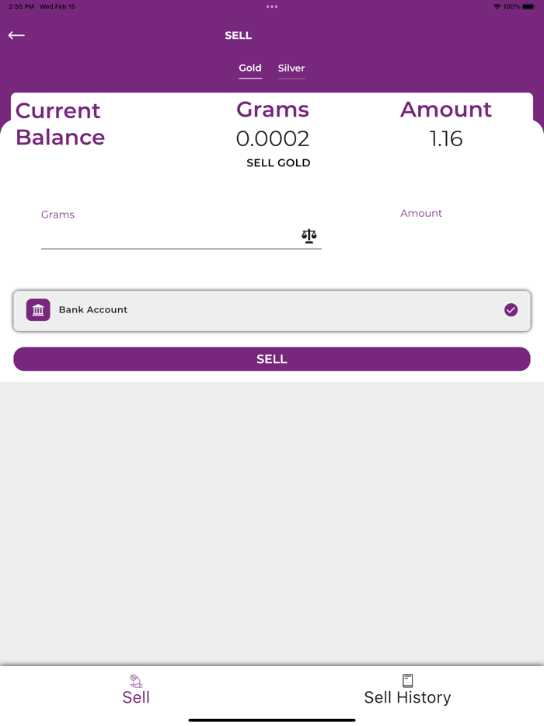The height and width of the screenshot is (726, 544).
Task: Tap the SELL GOLD heading
Action: coord(278,163)
